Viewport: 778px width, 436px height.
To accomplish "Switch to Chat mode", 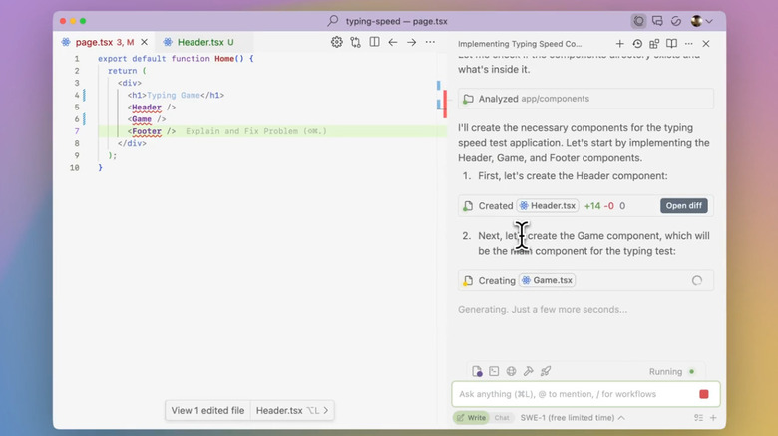I will (x=503, y=418).
